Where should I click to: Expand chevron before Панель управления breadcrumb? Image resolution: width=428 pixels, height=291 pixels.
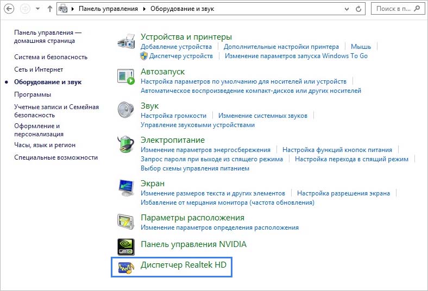coord(73,9)
